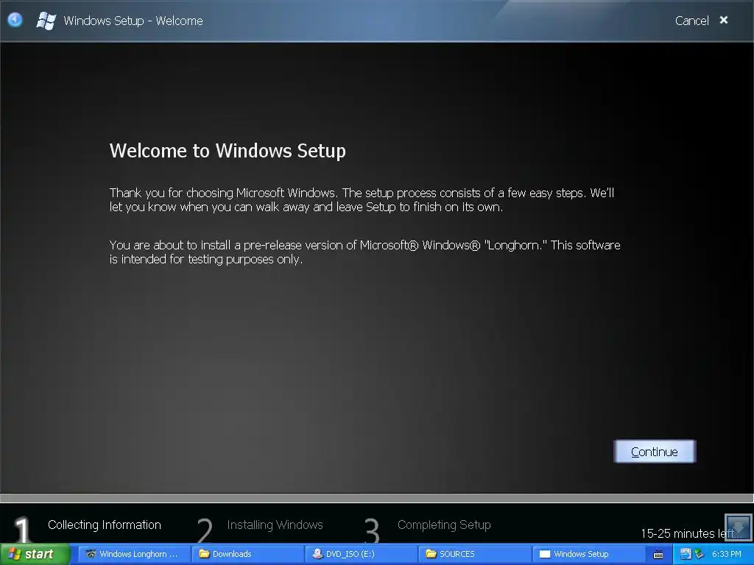Switch to Downloads folder taskbar button

247,554
